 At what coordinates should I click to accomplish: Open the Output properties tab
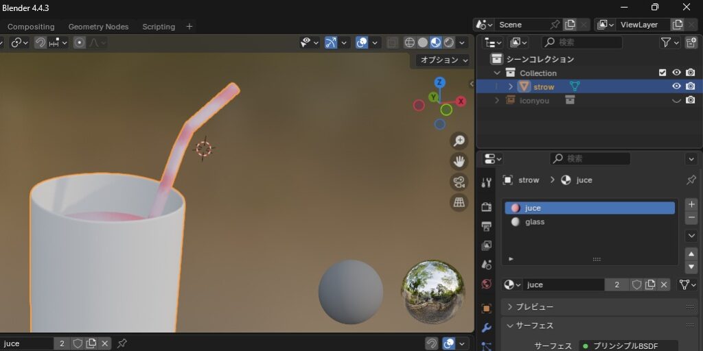(487, 226)
